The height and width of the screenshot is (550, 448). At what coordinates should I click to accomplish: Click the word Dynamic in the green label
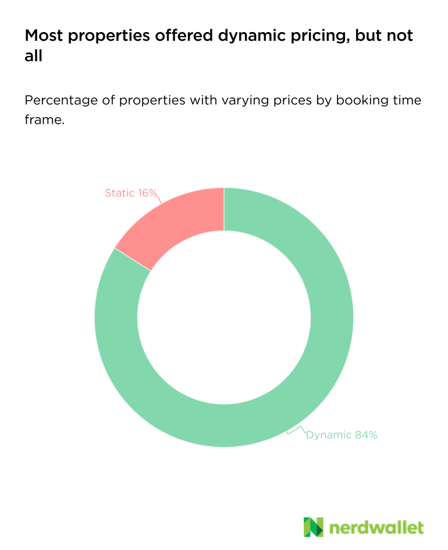click(329, 435)
